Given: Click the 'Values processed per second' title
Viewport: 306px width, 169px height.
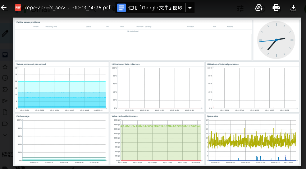Looking at the screenshot, I should [31, 64].
